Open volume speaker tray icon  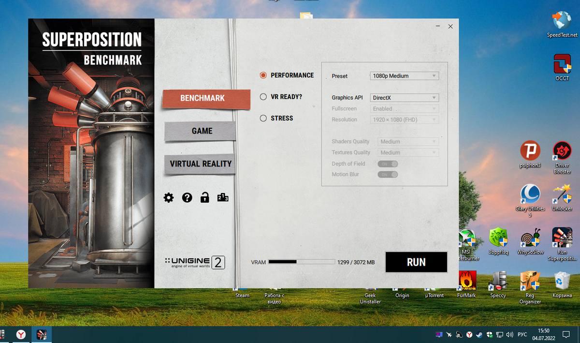pyautogui.click(x=509, y=334)
